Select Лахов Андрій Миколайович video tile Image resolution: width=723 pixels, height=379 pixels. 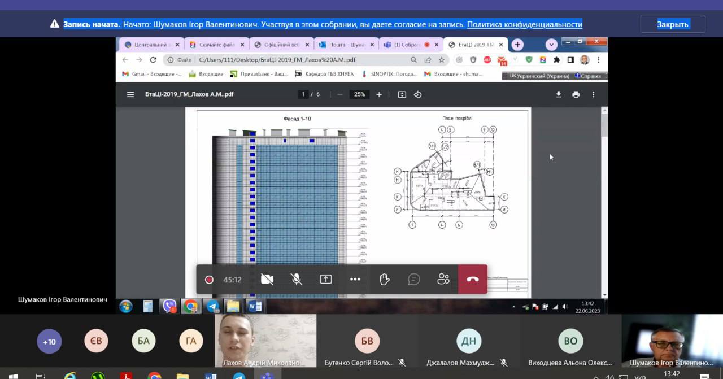265,341
